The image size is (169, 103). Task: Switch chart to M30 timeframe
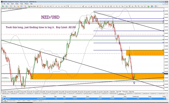coord(51,6)
